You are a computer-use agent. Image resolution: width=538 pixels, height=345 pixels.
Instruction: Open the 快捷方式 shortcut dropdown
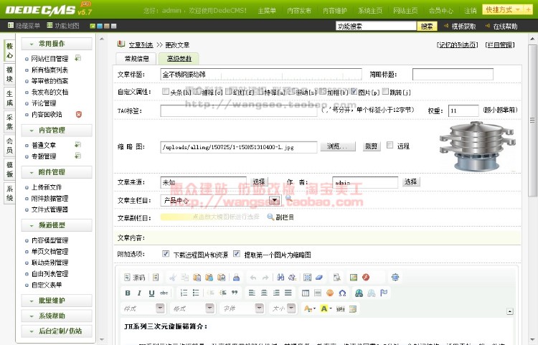coord(503,10)
